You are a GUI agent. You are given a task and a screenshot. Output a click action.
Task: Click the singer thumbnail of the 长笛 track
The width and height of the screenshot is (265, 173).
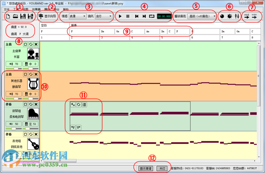point(33,54)
